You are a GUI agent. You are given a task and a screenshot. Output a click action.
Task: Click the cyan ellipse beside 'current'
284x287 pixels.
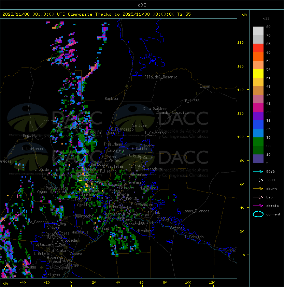click(x=258, y=214)
